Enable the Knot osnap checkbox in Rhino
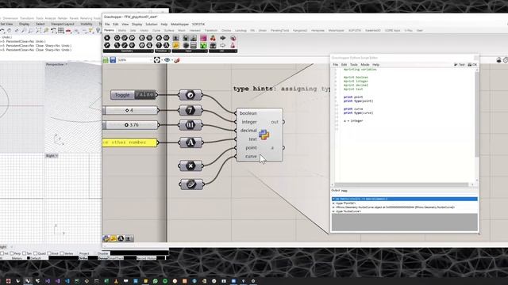Viewport: 508px width, 285px height. tap(48, 253)
